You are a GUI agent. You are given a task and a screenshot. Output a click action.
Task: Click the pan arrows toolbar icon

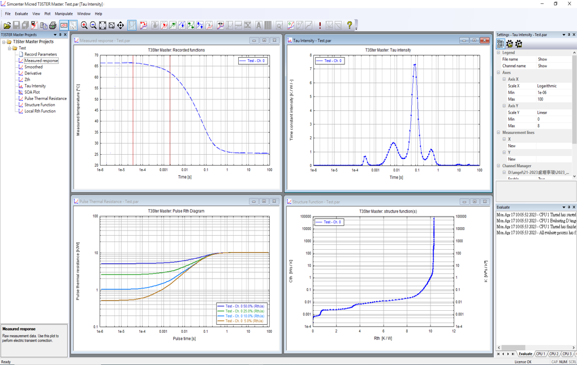pyautogui.click(x=120, y=25)
